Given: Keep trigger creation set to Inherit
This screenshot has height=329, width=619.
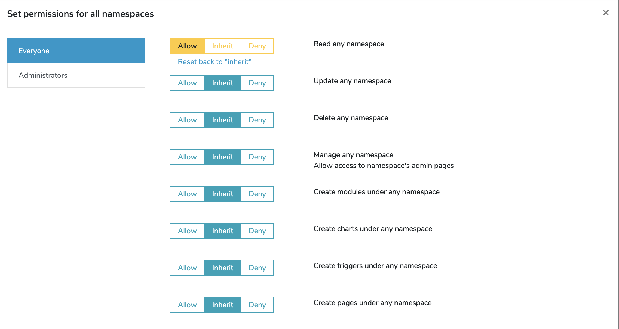Looking at the screenshot, I should click(222, 268).
